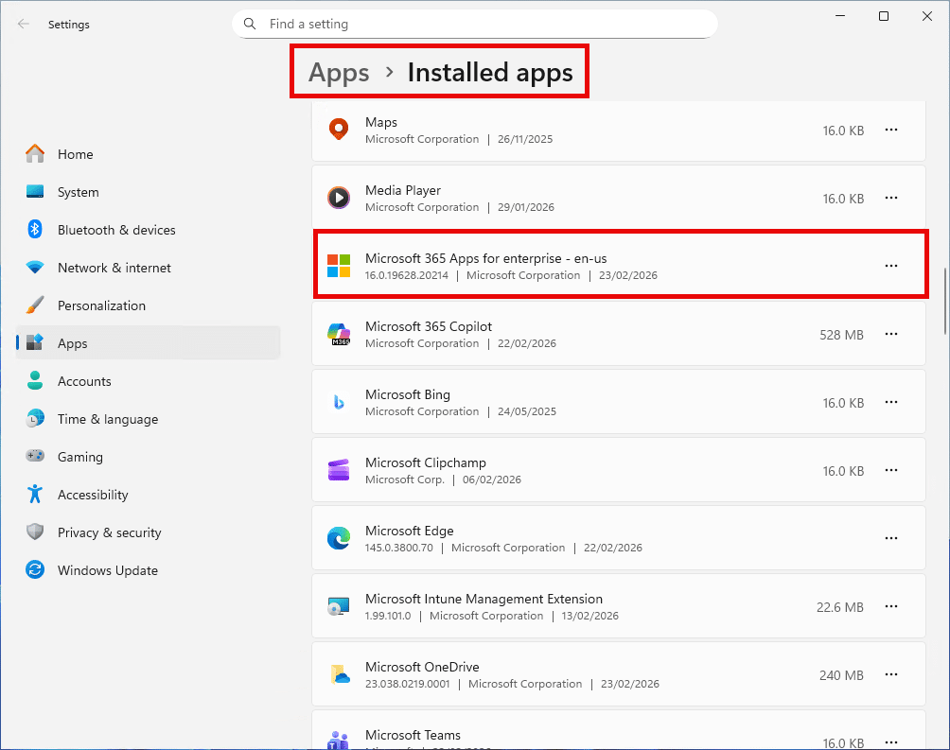Click the Apps breadcrumb link
The image size is (950, 750).
(x=339, y=73)
